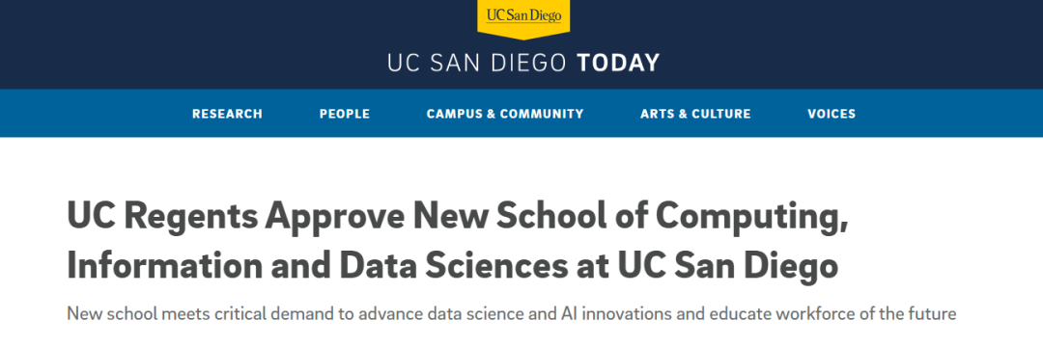This screenshot has width=1043, height=347.
Task: Open the Research navigation section
Action: click(x=228, y=114)
